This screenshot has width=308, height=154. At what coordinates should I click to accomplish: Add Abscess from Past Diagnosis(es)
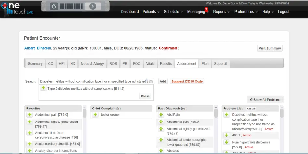coord(161,151)
